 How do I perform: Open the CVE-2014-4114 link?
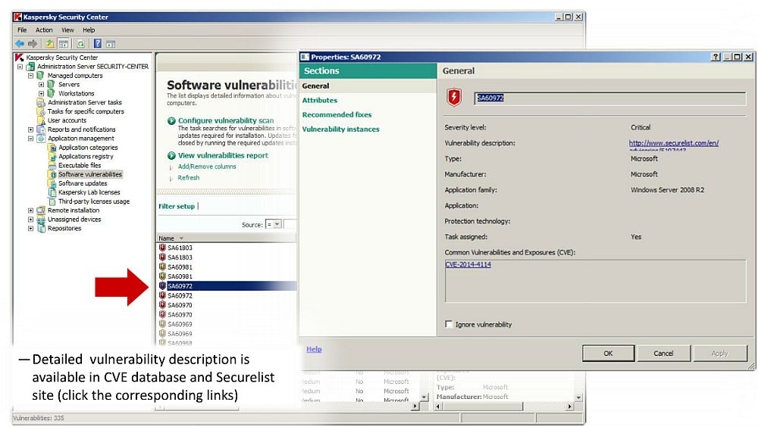[468, 265]
